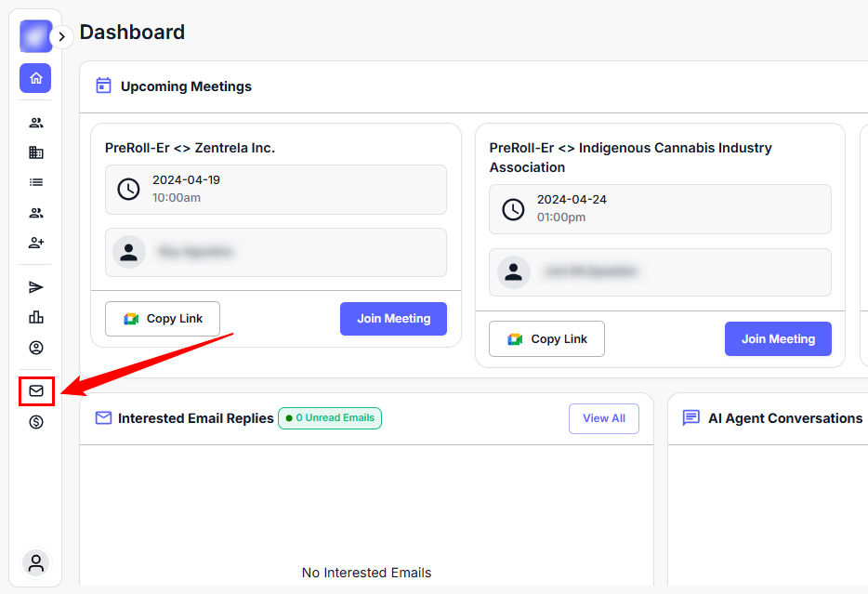Click the 0 Unread Emails badge
Viewport: 868px width, 594px height.
(330, 418)
